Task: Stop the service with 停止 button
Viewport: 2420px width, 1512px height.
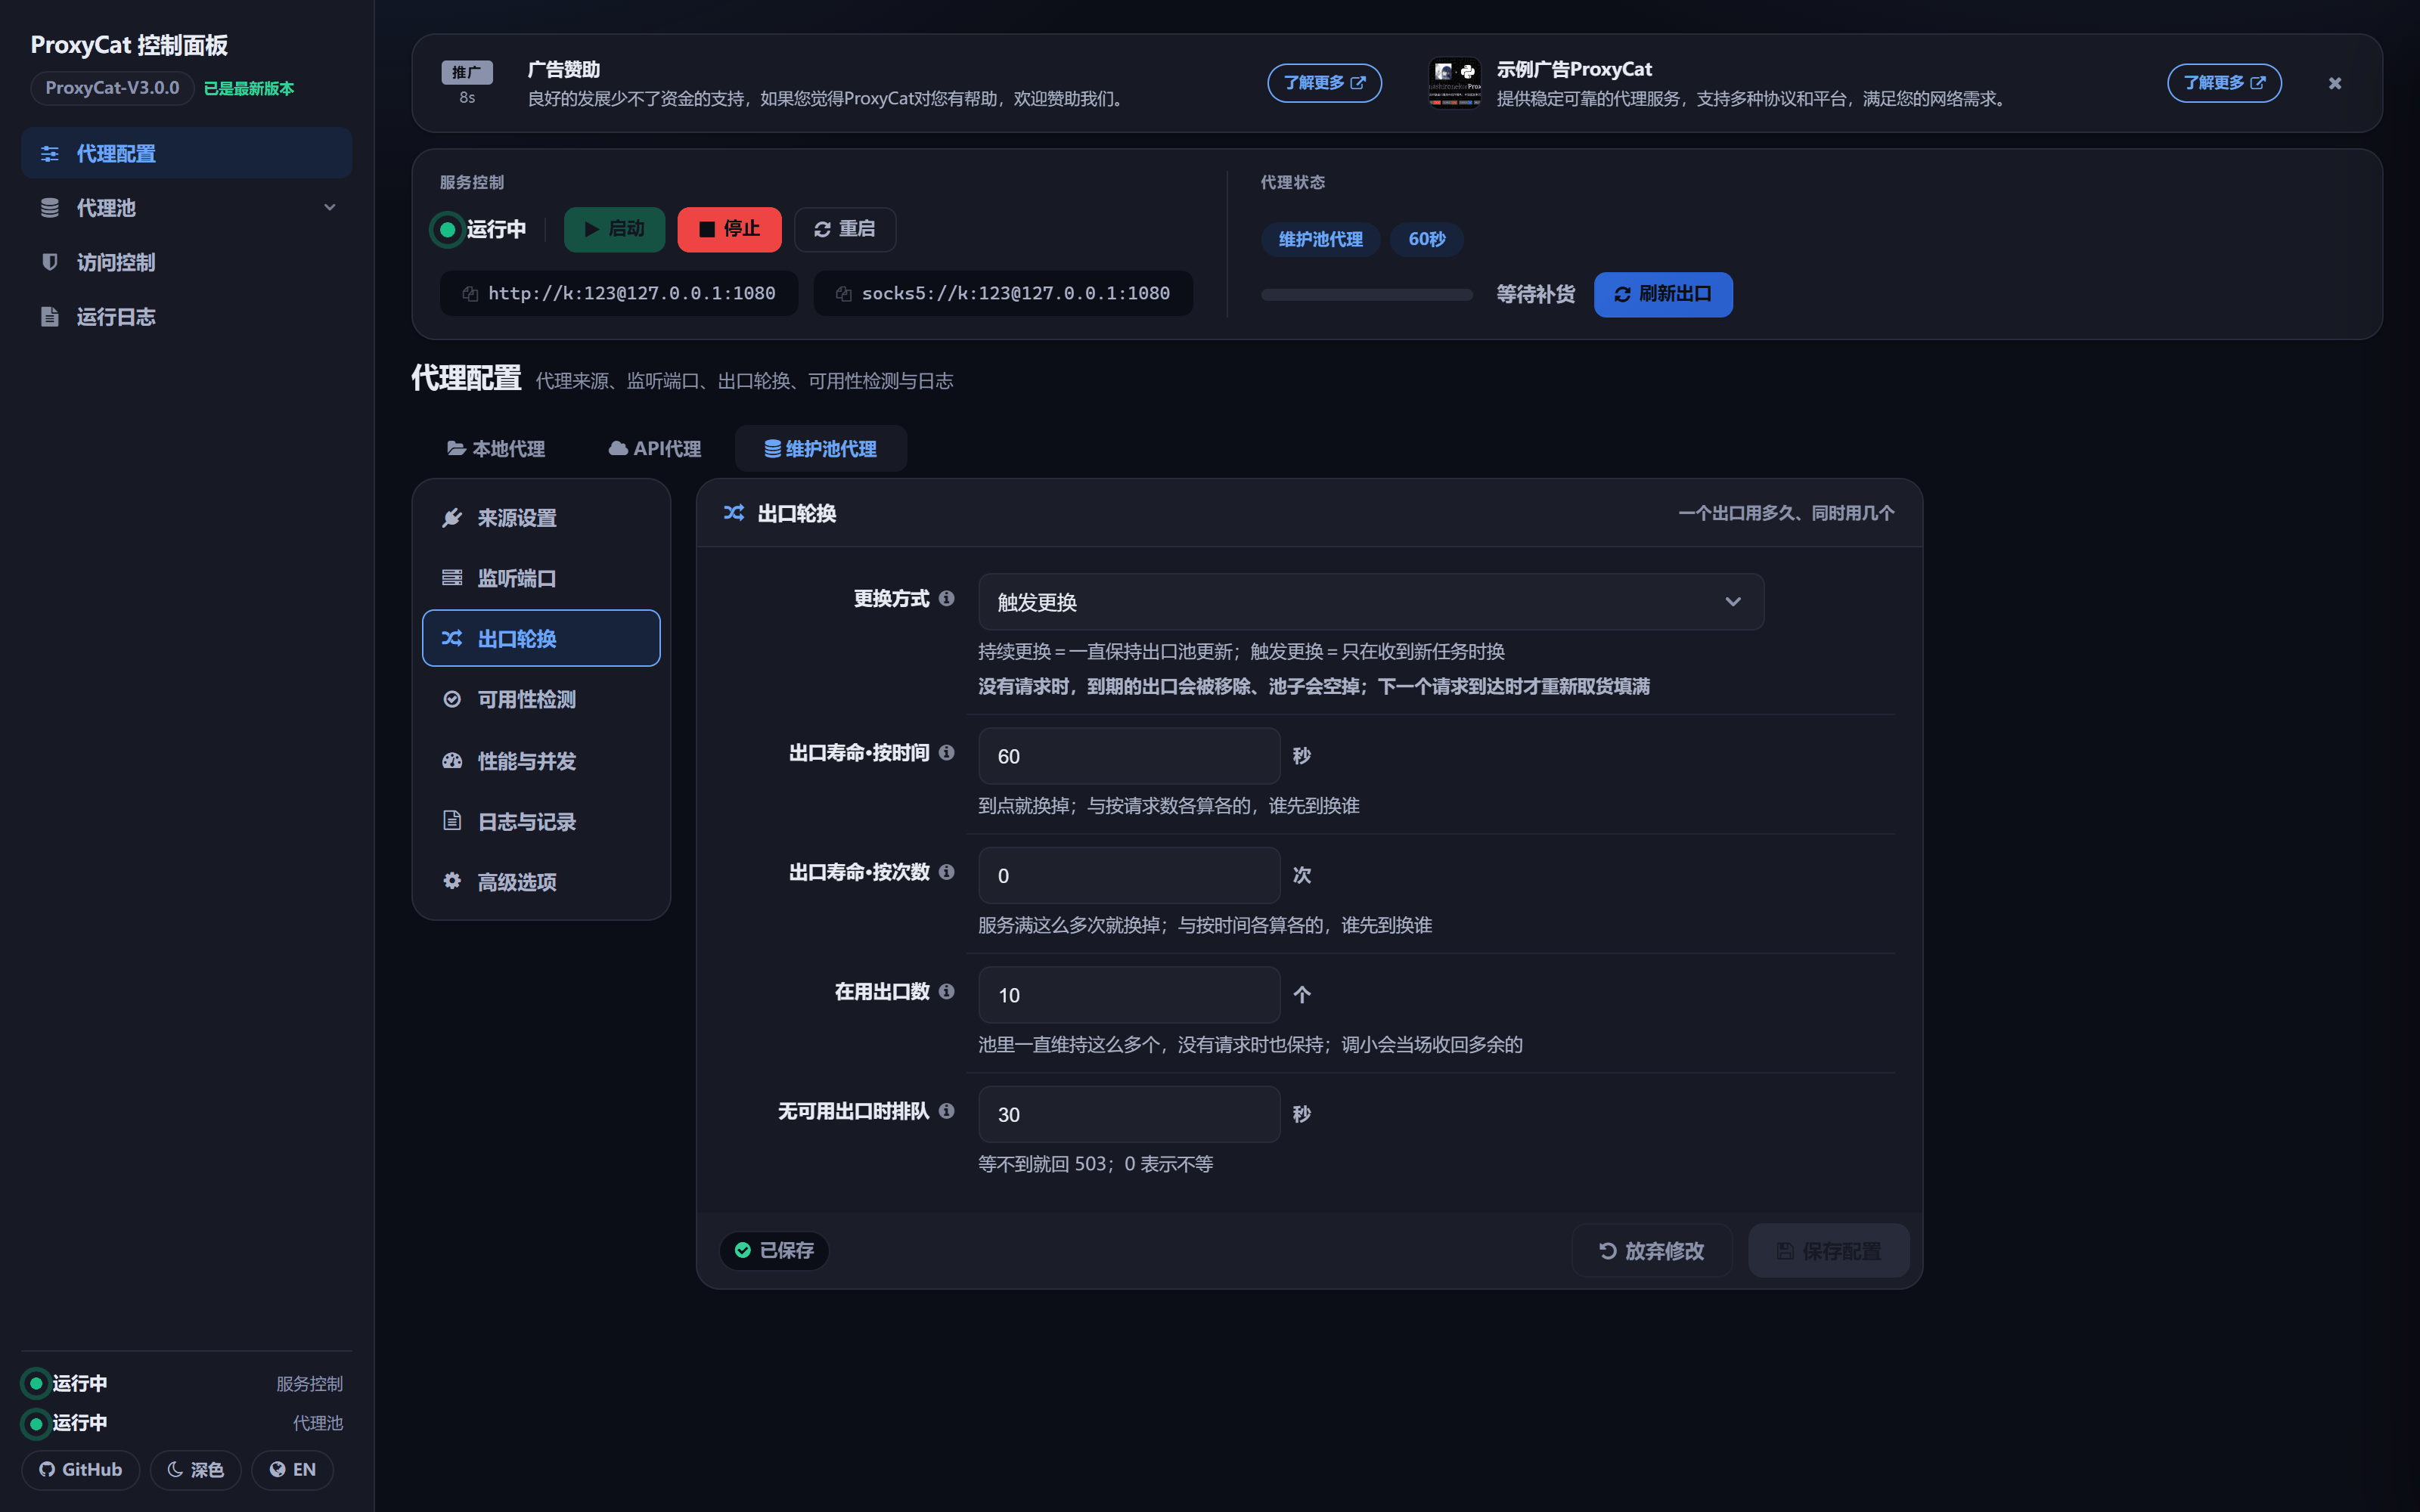Action: [729, 229]
